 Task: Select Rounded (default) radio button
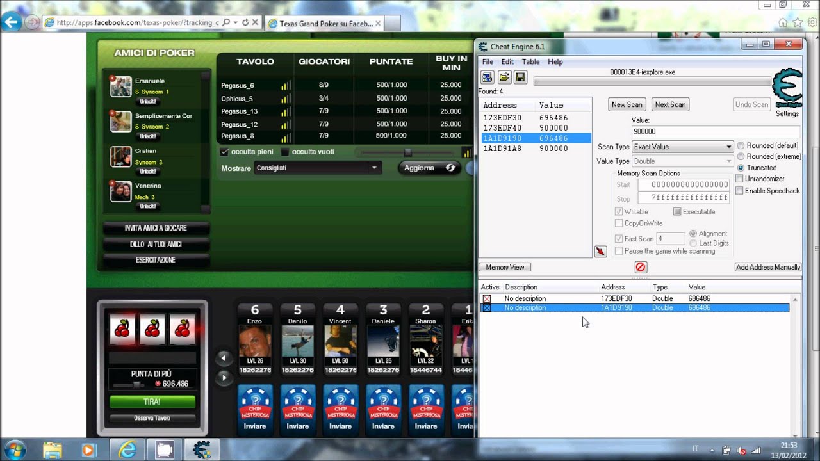coord(741,146)
